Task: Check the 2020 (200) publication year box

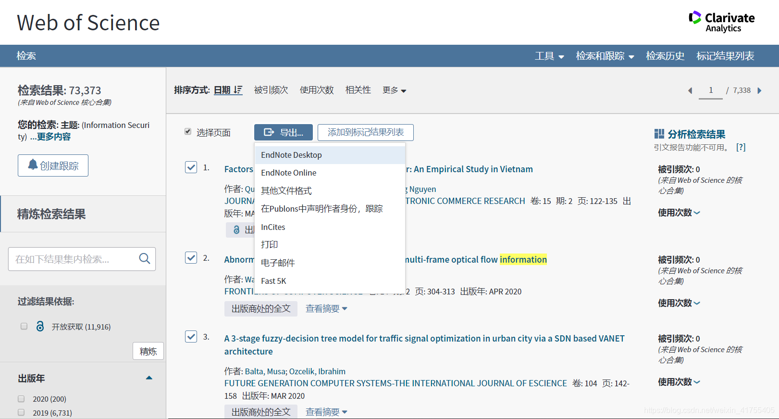Action: pos(21,398)
